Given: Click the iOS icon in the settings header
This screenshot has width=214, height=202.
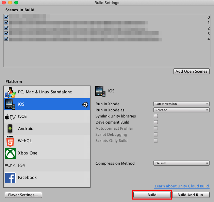Looking at the screenshot, I should click(100, 91).
